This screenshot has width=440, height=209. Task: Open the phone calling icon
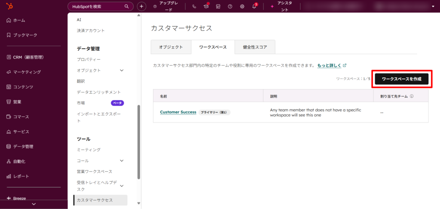tap(194, 6)
